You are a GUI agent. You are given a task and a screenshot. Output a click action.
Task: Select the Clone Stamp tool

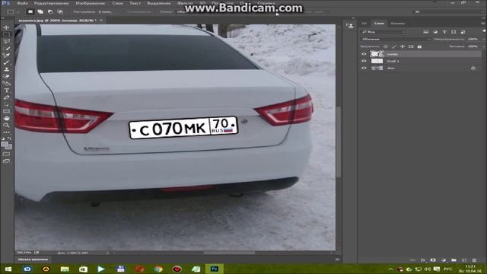(6, 69)
